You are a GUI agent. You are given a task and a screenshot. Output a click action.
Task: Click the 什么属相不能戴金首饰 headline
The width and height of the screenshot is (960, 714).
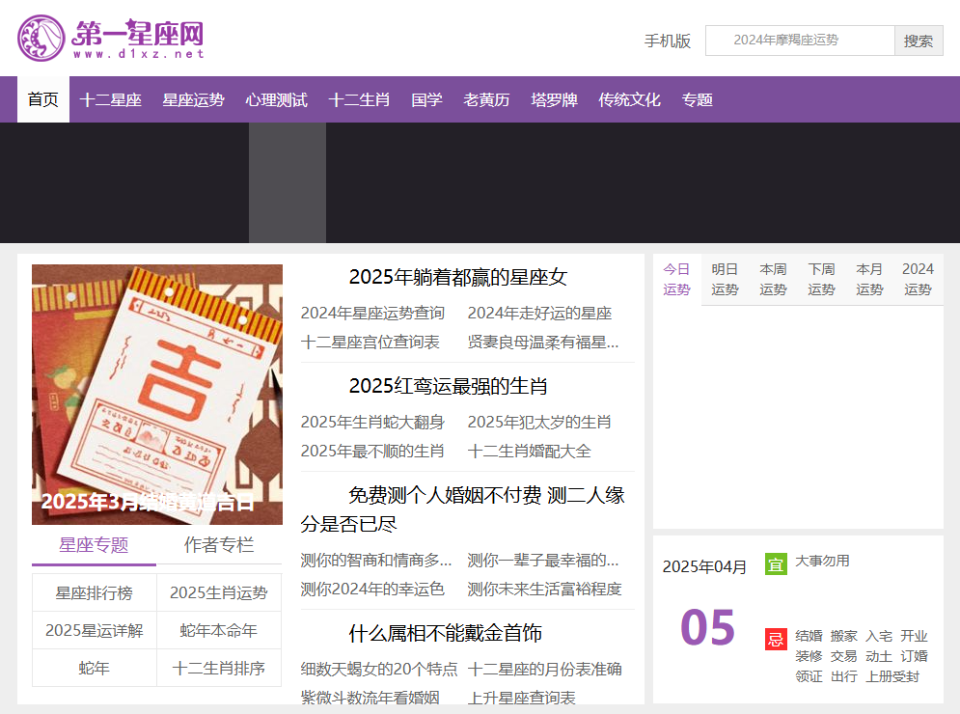coord(445,633)
